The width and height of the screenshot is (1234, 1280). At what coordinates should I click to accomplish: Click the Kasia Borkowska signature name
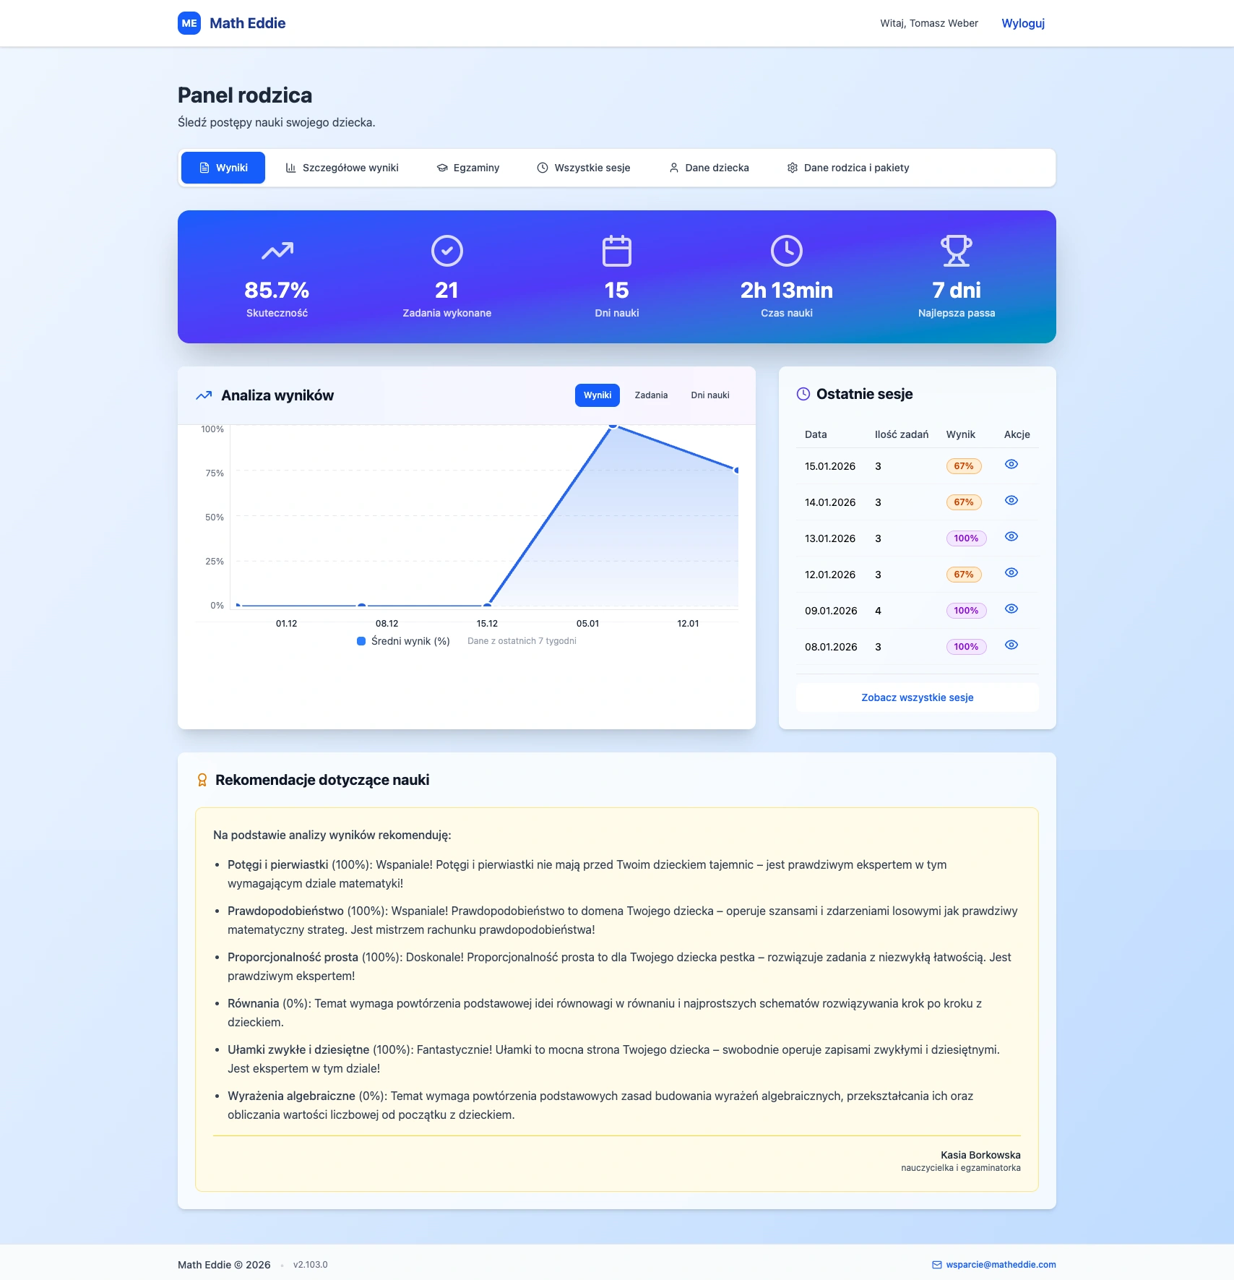tap(980, 1155)
